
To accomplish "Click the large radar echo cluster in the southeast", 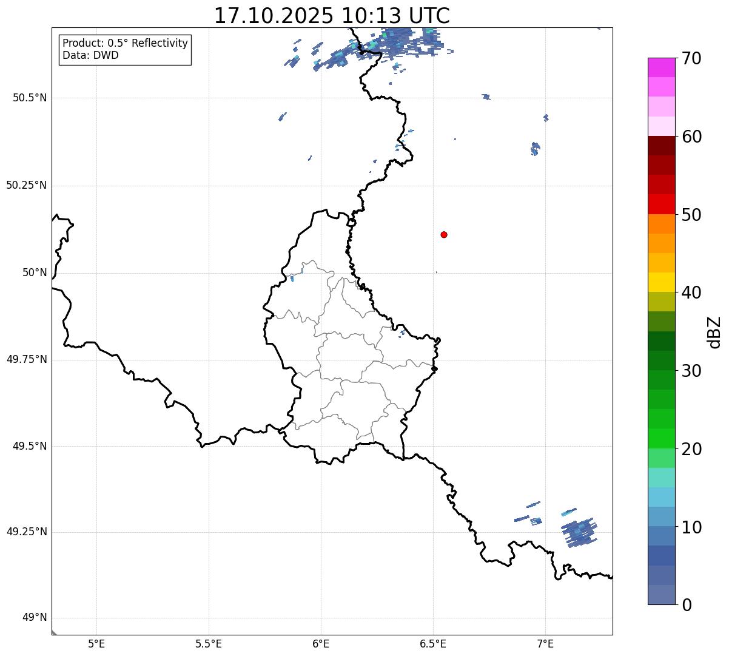I will point(580,532).
